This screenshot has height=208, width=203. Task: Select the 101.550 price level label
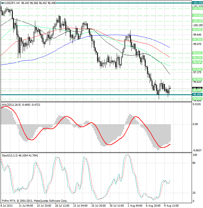pos(197,3)
